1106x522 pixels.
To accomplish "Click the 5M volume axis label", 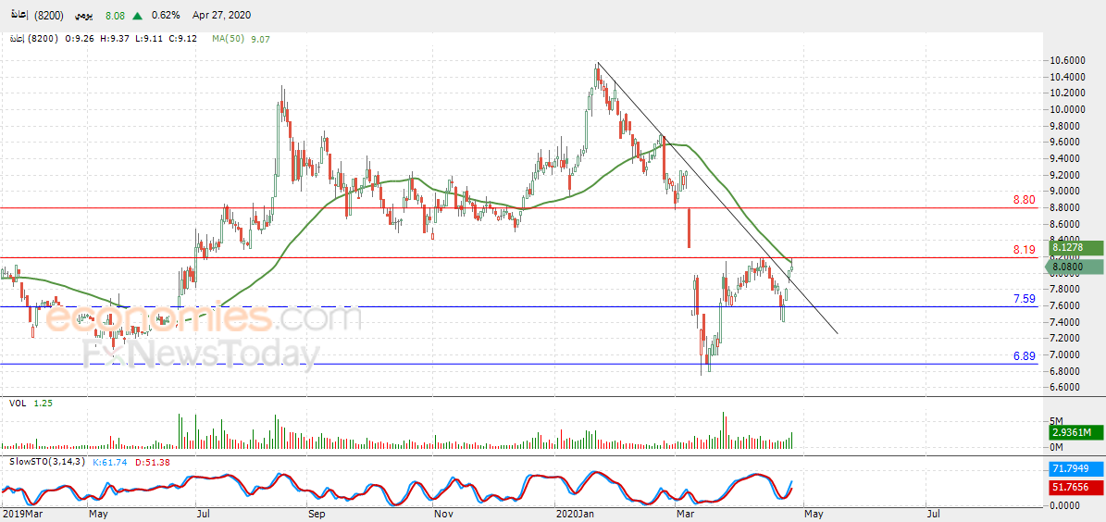I will tap(1056, 419).
